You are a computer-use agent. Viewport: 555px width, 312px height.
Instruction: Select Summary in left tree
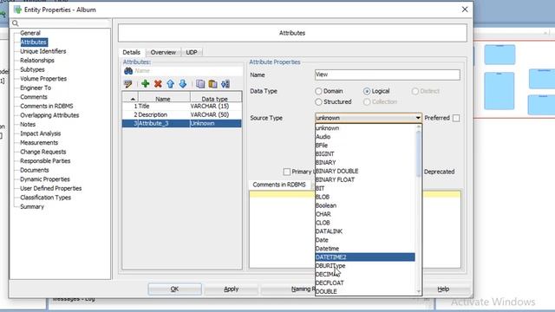[x=32, y=206]
